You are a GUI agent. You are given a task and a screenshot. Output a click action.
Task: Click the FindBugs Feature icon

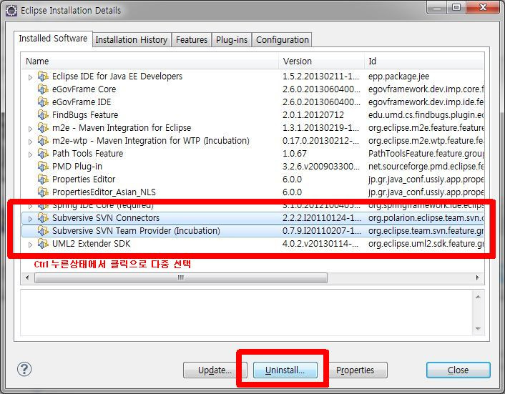[x=43, y=115]
